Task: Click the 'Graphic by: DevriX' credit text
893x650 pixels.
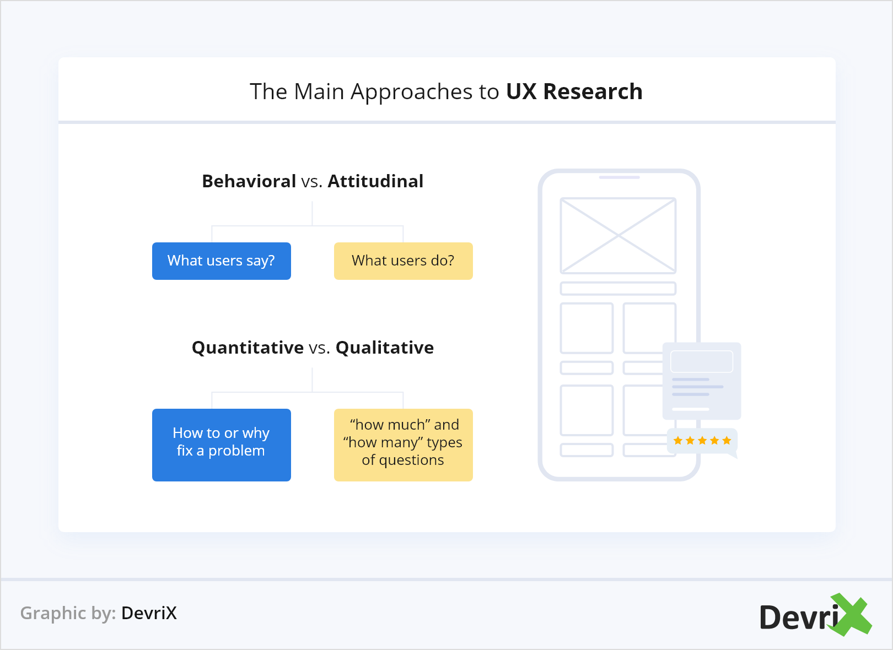Action: pos(99,613)
